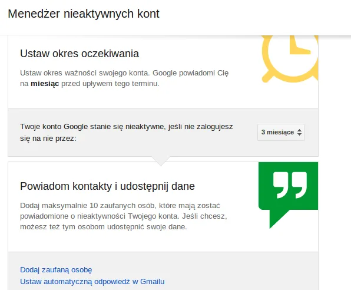Open 'Ustaw automatyczną odpowiedź w Gmailu' link
Viewport: 351px width, 290px height.
pos(92,282)
